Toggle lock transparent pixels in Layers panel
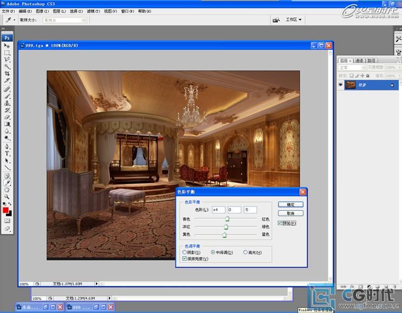402x313 pixels. pos(352,76)
